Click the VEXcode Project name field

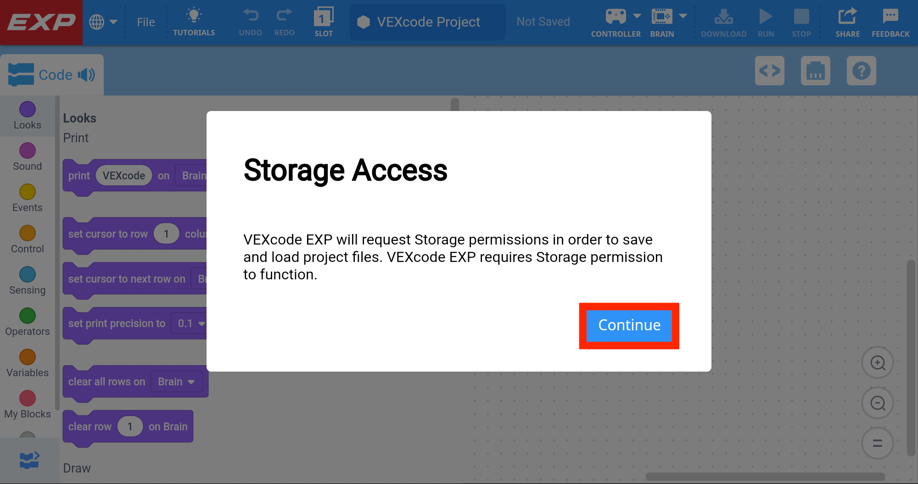(428, 22)
